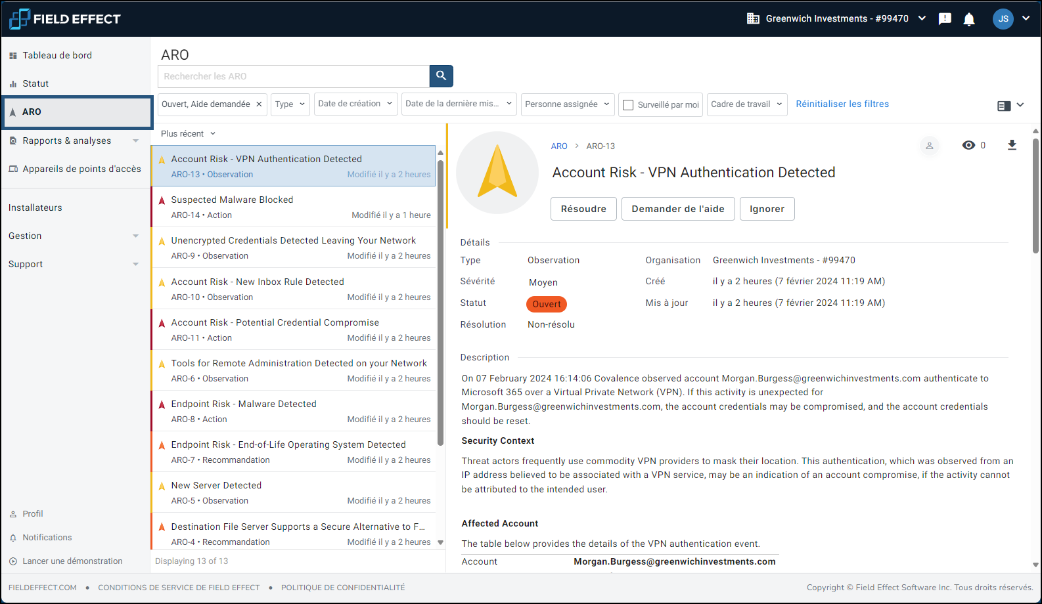Click the Demander de l'aide button

(678, 209)
